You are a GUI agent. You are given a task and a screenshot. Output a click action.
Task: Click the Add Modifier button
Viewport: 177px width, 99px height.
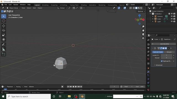[x=163, y=44]
